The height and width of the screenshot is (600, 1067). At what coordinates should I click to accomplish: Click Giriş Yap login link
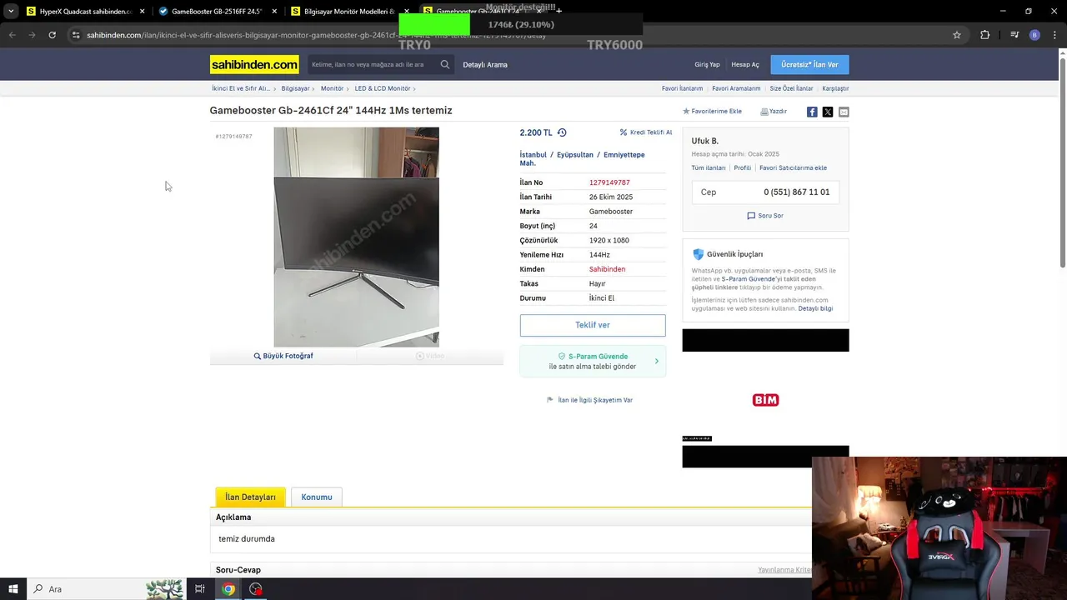pyautogui.click(x=707, y=65)
